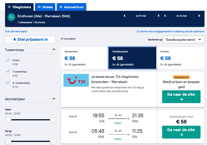
Task: Toggle the 2+ tussenstops checkbox
Action: coord(8,82)
